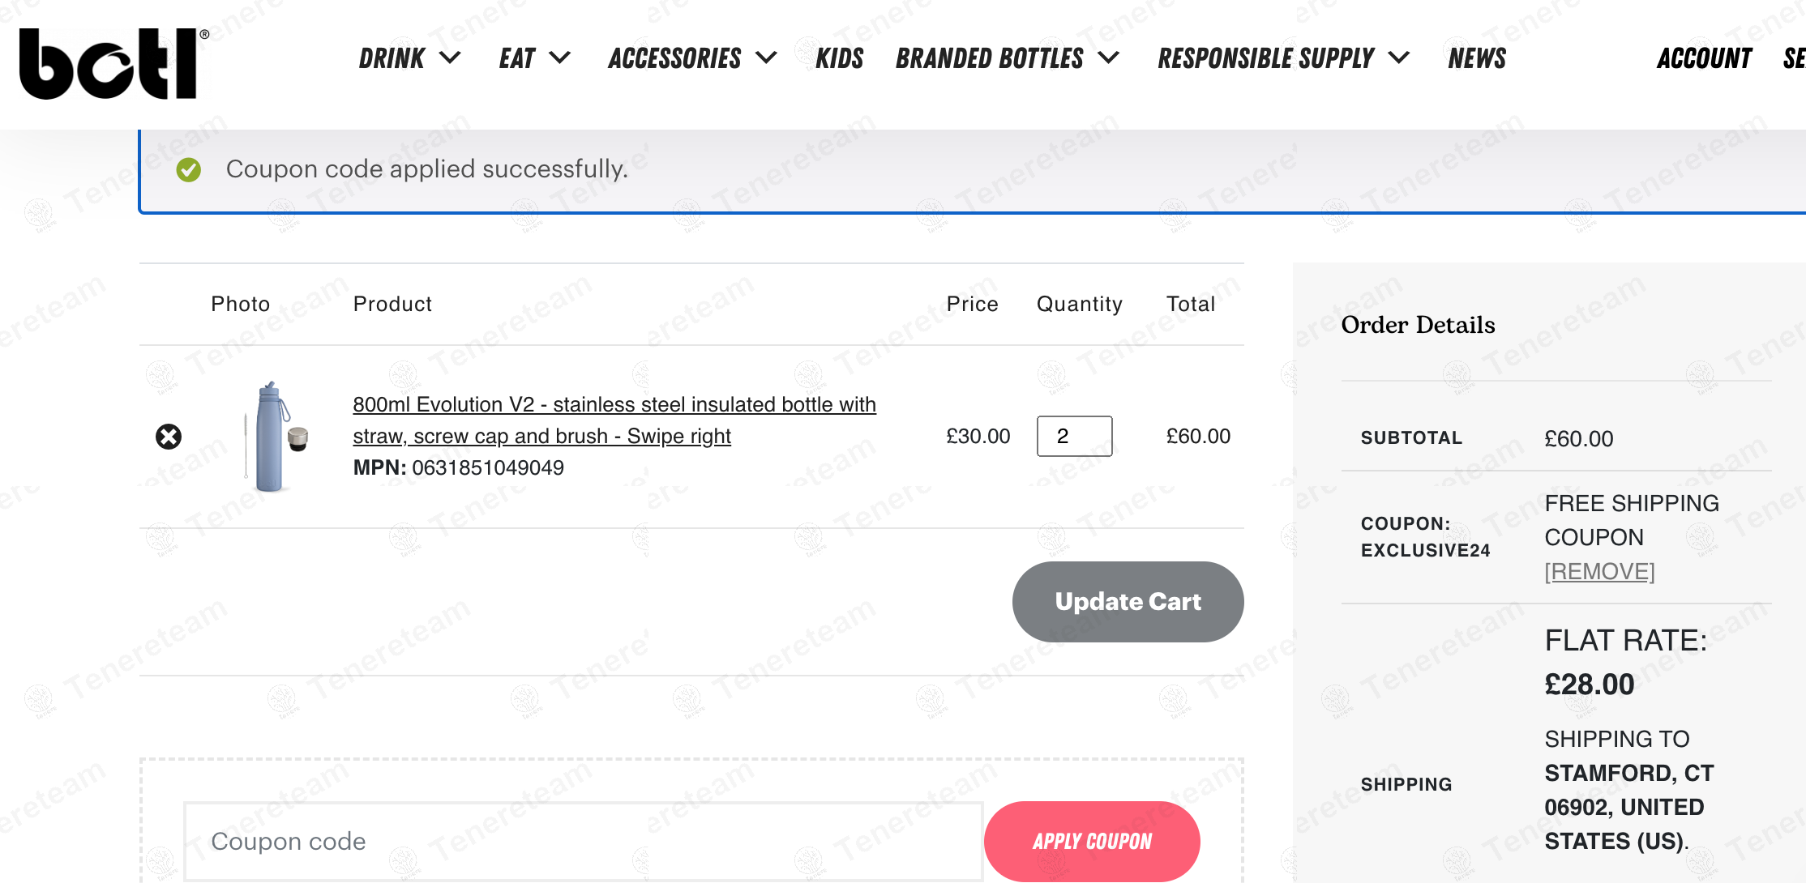The height and width of the screenshot is (883, 1806).
Task: Open the Kids menu item
Action: point(839,58)
